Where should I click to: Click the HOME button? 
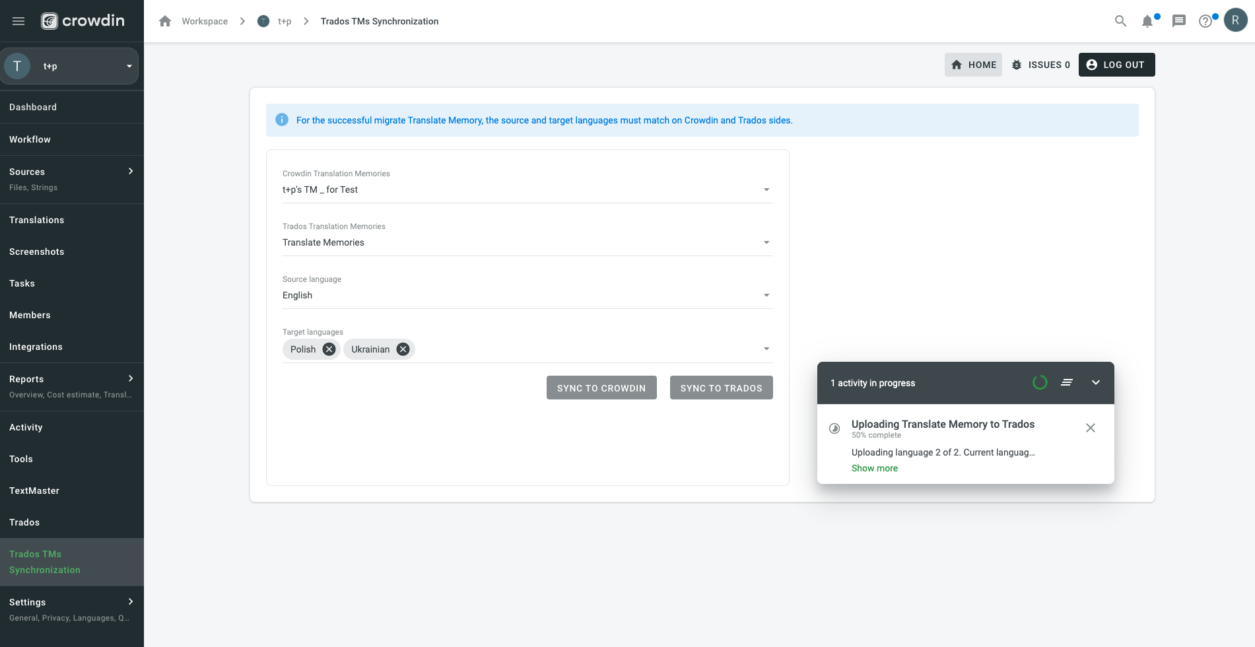[973, 65]
